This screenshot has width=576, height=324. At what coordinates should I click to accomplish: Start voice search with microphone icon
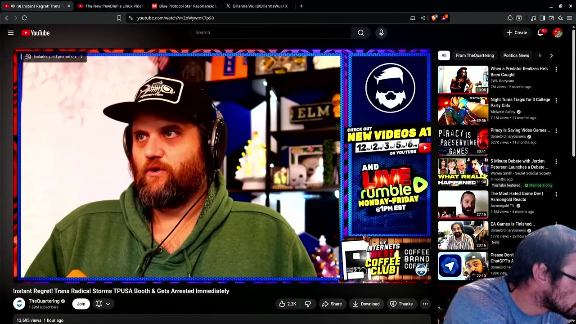[381, 32]
